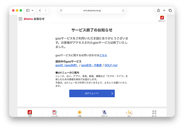Reload the page from address bar
The image size is (184, 129).
[123, 10]
